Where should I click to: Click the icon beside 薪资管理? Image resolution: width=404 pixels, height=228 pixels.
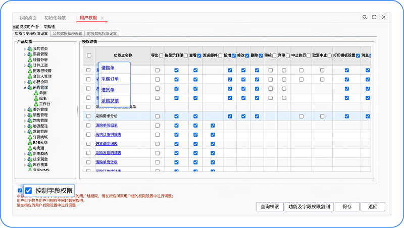click(x=30, y=54)
